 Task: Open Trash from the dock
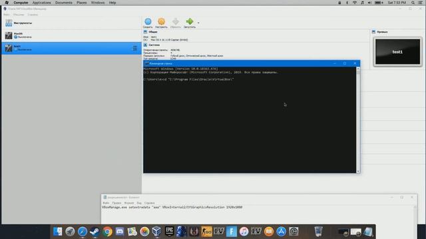(x=318, y=232)
